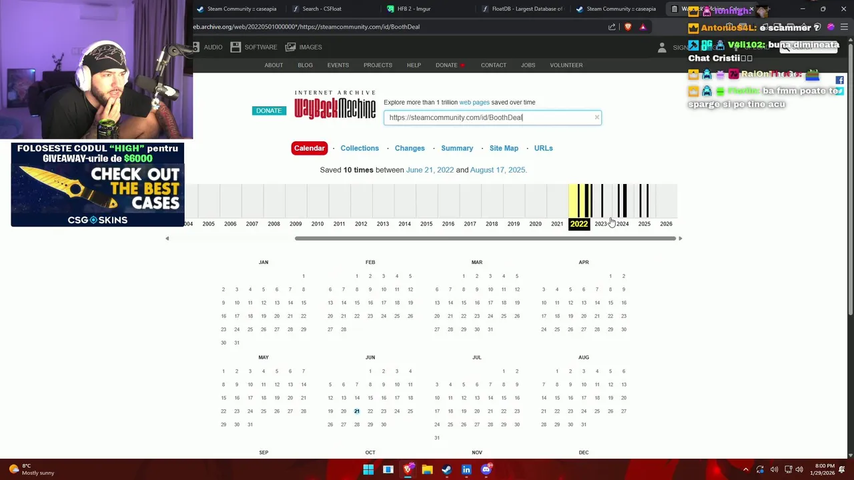Viewport: 854px width, 480px height.
Task: Open Brave browser in the taskbar
Action: pyautogui.click(x=408, y=469)
